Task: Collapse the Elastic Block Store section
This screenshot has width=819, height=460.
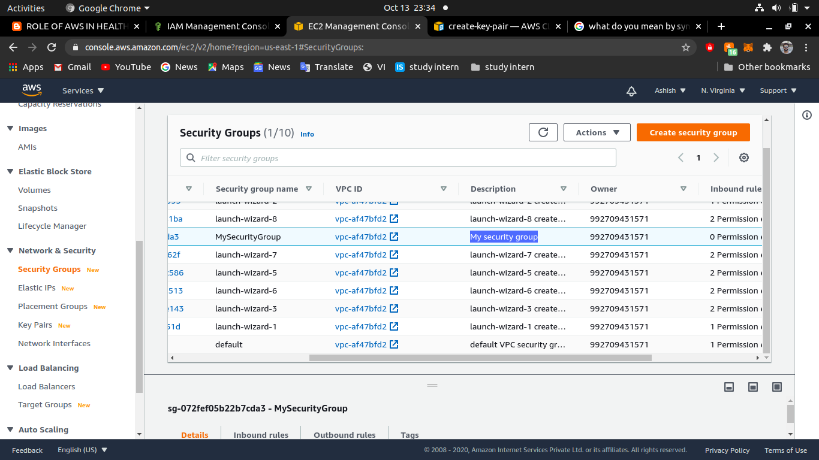Action: click(10, 171)
